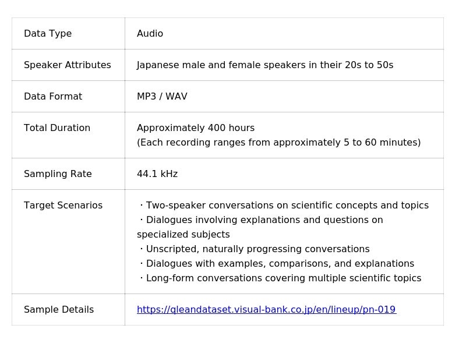
Task: Select the Japanese male and female speakers text
Action: coord(264,65)
